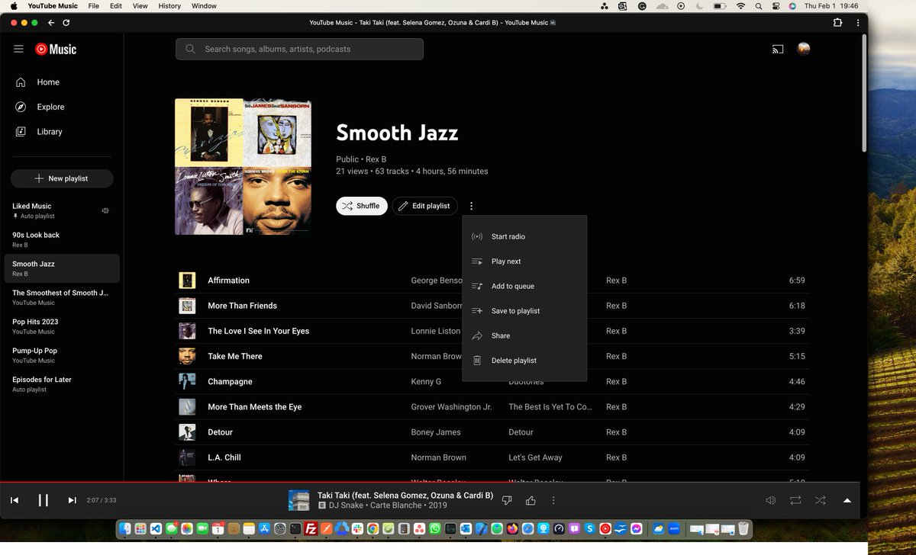Click Affirmation track thumbnail

click(x=187, y=281)
